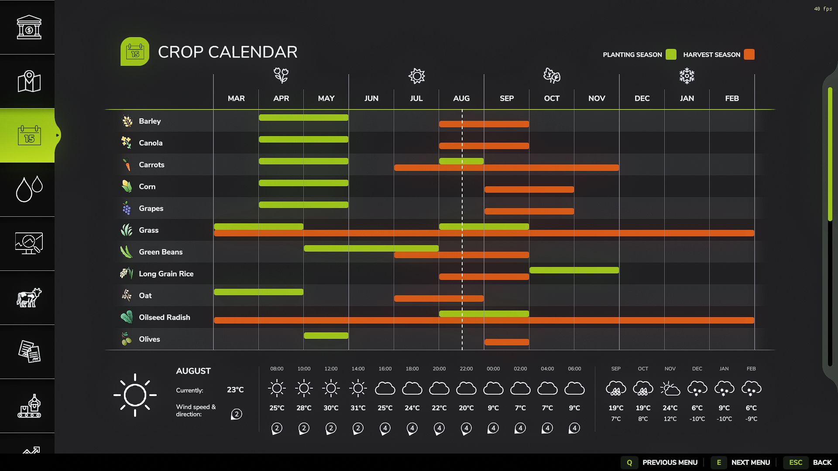Open the price statistics monitor icon
Screen dimensions: 838x471
coord(29,243)
